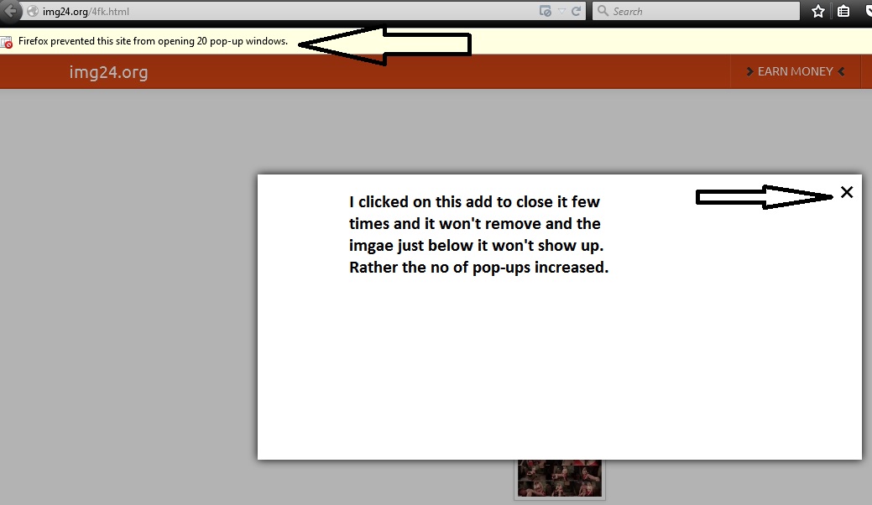Open the img24.org site logo link
This screenshot has width=872, height=505.
(108, 72)
